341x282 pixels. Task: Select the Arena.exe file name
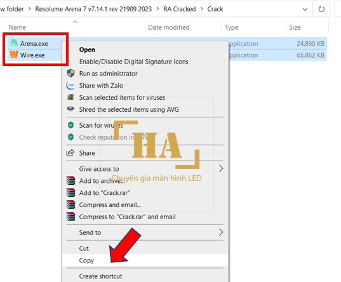coord(34,44)
